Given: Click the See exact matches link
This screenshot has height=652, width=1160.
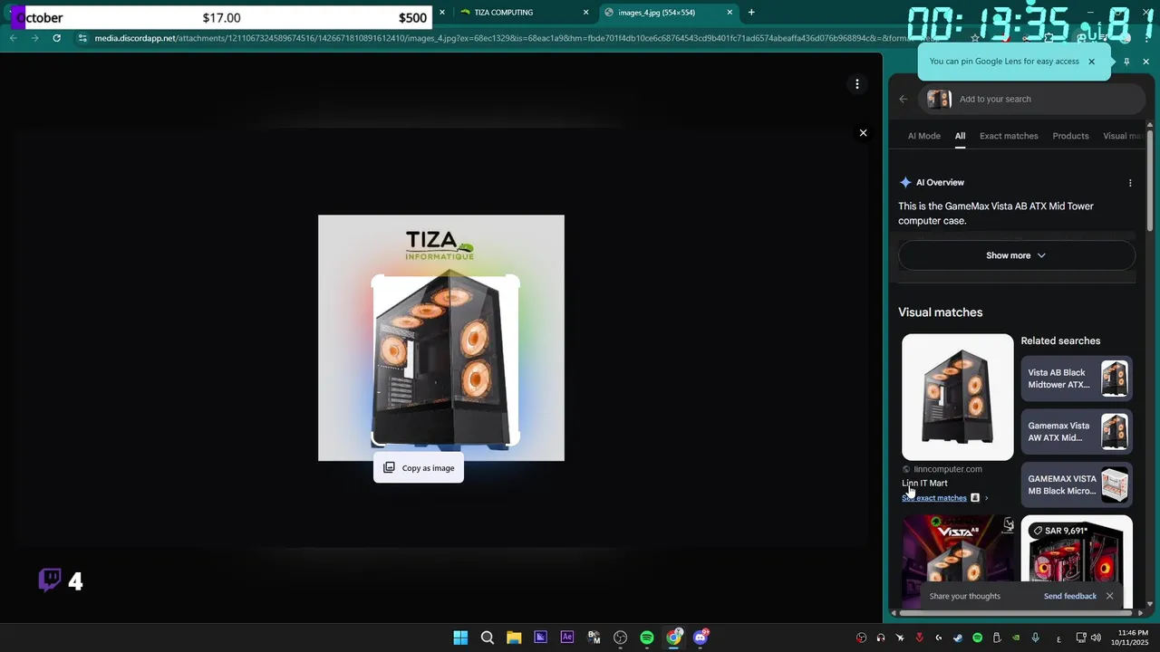Looking at the screenshot, I should click(934, 498).
